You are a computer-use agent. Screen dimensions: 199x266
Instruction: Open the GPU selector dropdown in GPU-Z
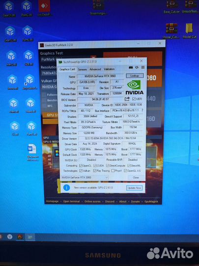(x=85, y=177)
